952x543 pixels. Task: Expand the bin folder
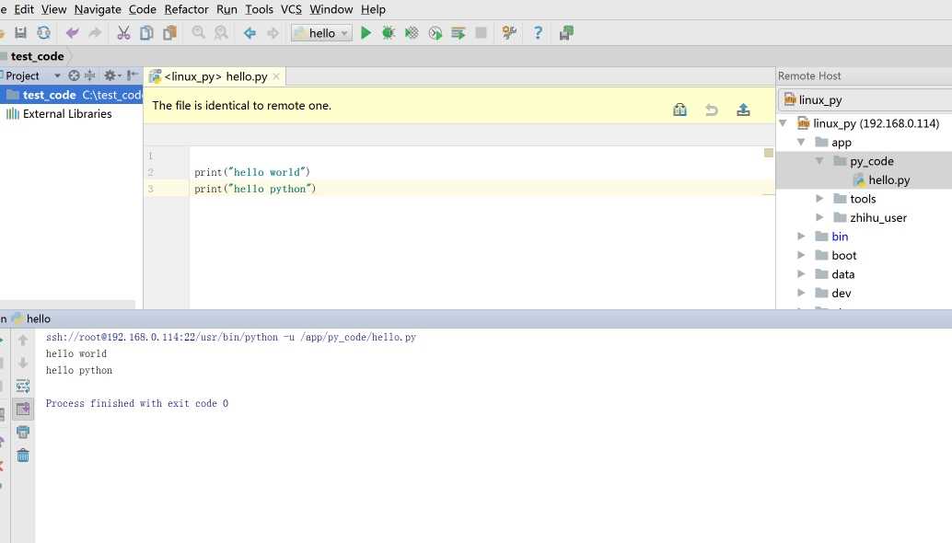801,236
